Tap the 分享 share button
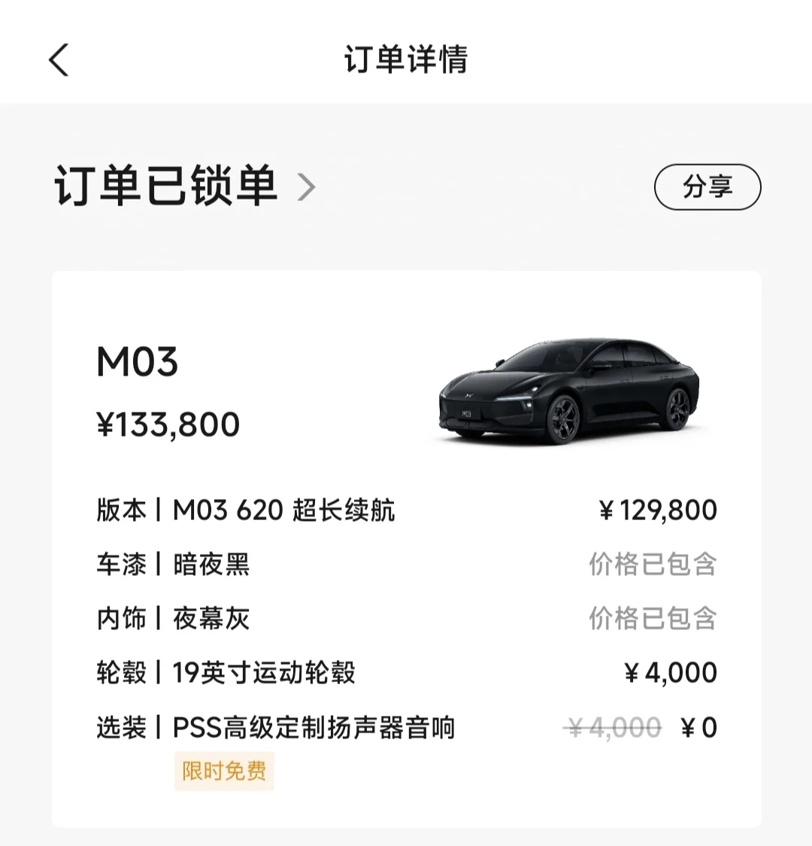This screenshot has width=812, height=846. [707, 187]
